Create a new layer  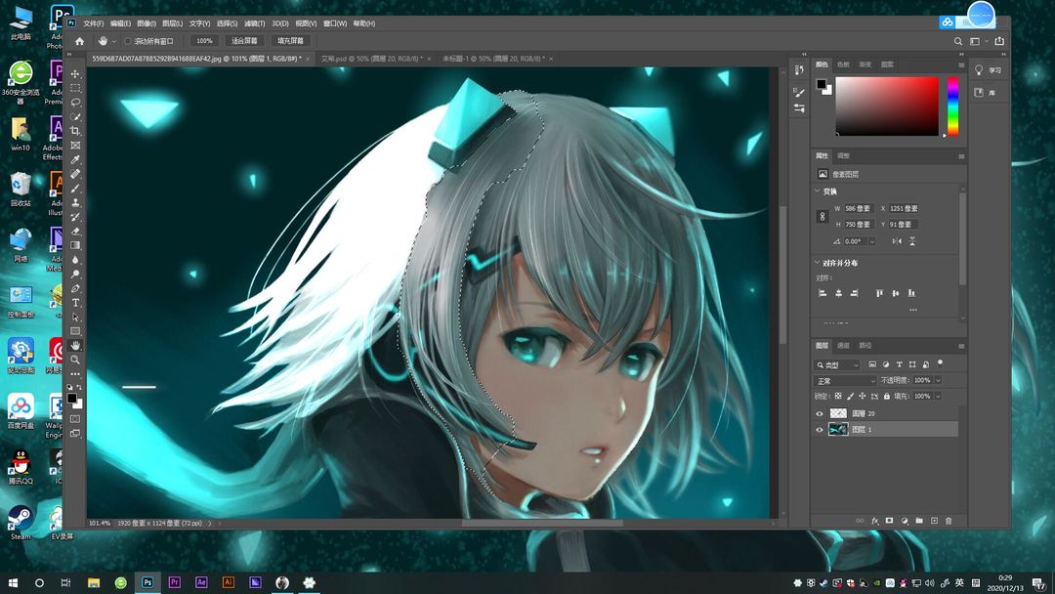934,521
